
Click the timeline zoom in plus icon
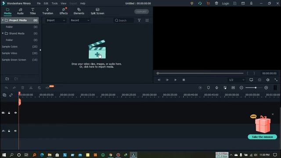click(x=266, y=88)
